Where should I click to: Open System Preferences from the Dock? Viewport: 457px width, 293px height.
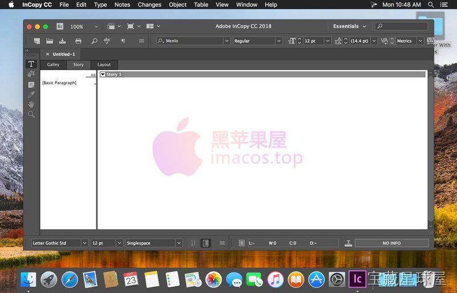click(337, 280)
